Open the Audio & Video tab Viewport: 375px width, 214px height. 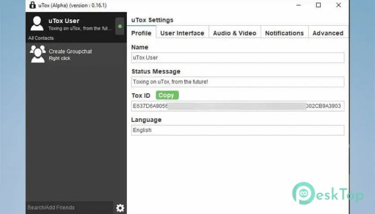235,33
